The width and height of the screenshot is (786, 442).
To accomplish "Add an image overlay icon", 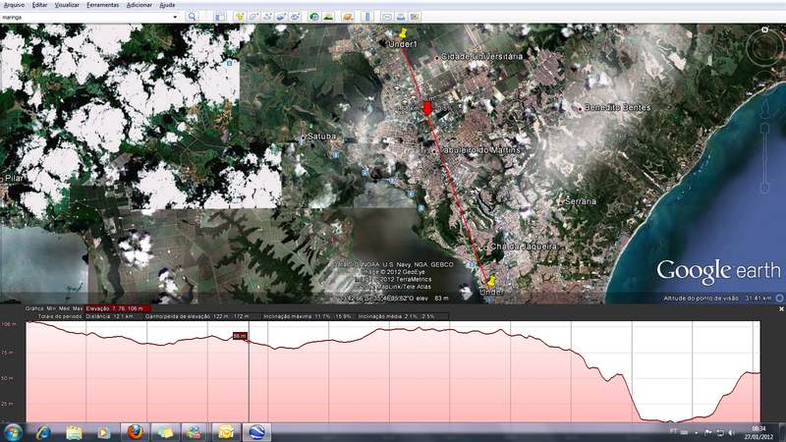I will 281,17.
